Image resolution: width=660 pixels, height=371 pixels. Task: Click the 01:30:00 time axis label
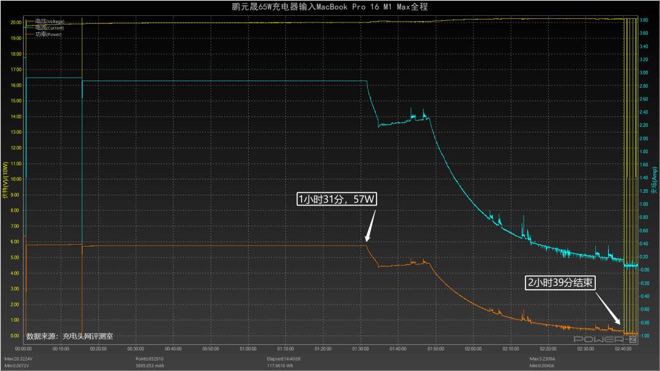click(361, 349)
